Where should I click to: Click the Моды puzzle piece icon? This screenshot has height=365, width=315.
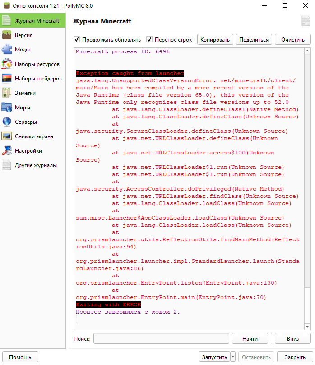pyautogui.click(x=6, y=50)
